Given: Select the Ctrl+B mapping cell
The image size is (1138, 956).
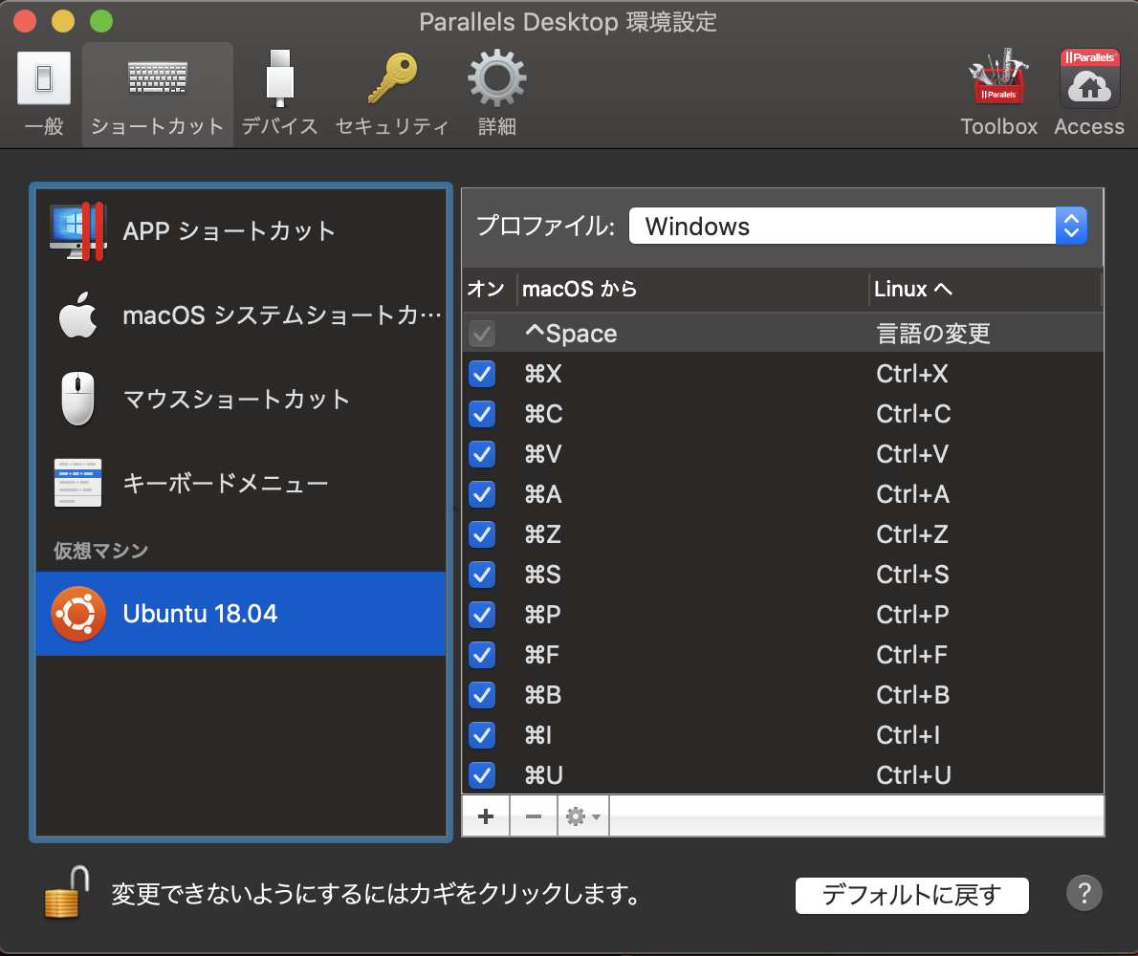Looking at the screenshot, I should pyautogui.click(x=913, y=696).
